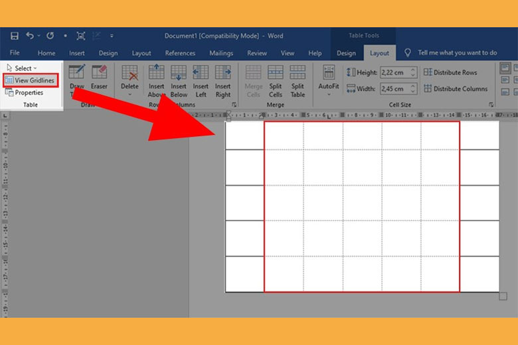
Task: Open the Insert ribbon tab
Action: coord(76,53)
